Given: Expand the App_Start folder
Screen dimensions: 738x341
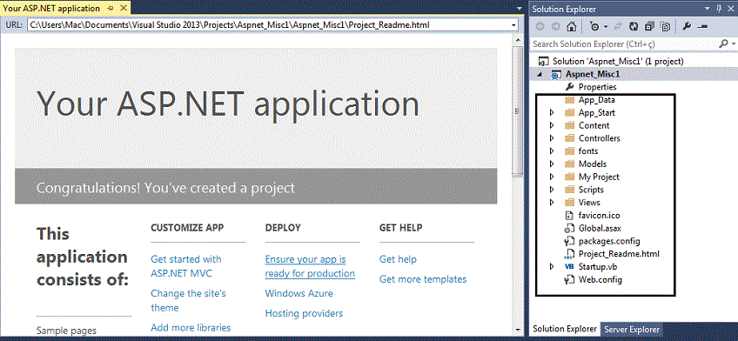Looking at the screenshot, I should [552, 113].
